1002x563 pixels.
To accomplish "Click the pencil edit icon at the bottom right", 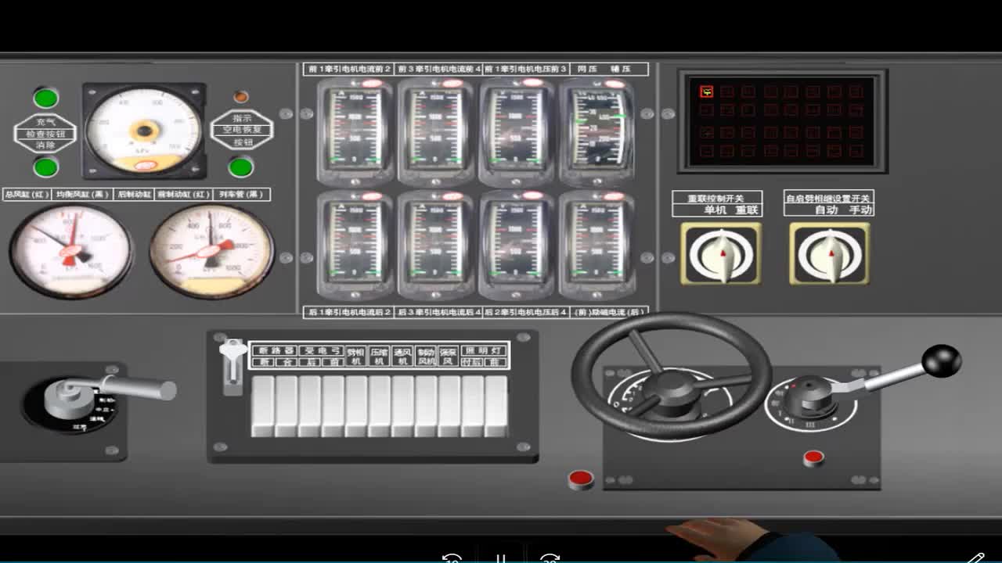I will [x=975, y=558].
